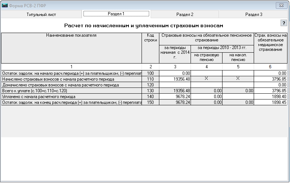
Task: Click row label Остаток задолж. на конец расч.периода
Action: pyautogui.click(x=72, y=102)
